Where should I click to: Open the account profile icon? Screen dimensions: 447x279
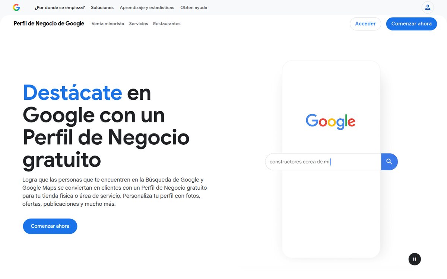coord(428,7)
